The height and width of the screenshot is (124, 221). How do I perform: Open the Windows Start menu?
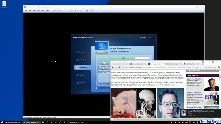(x=2, y=122)
